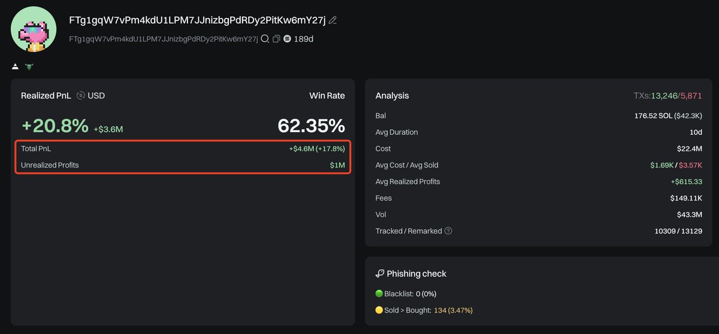Click the yellow Sold > Bought status dot
The image size is (719, 334).
(x=379, y=310)
